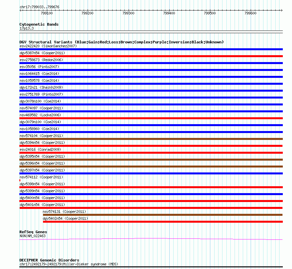Open variant dgv172n21 (Shaikh2009)
The height and width of the screenshot is (269, 292).
[41, 87]
